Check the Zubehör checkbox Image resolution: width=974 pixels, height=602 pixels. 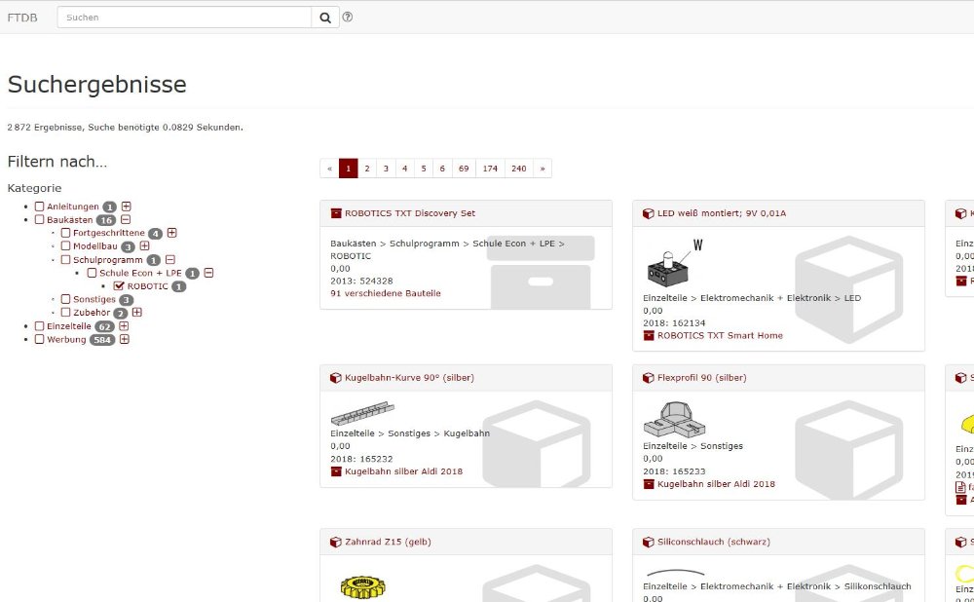[65, 313]
